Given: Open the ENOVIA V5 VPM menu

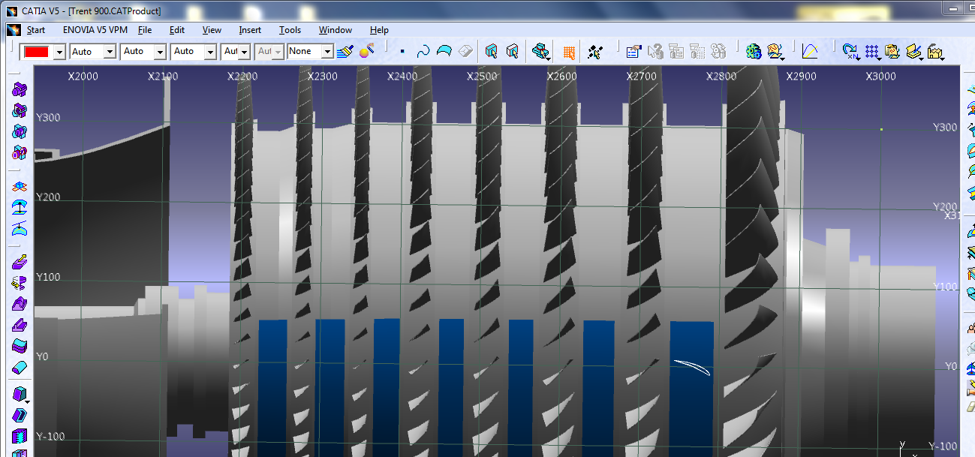Looking at the screenshot, I should pyautogui.click(x=95, y=30).
